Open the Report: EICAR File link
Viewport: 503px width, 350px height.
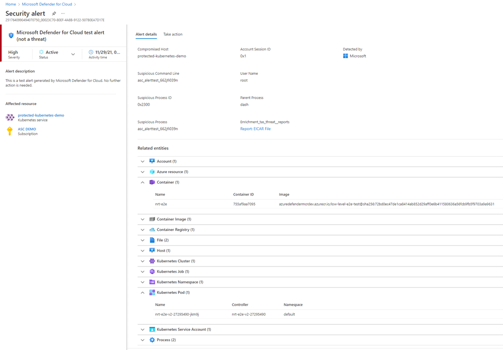[x=255, y=129]
